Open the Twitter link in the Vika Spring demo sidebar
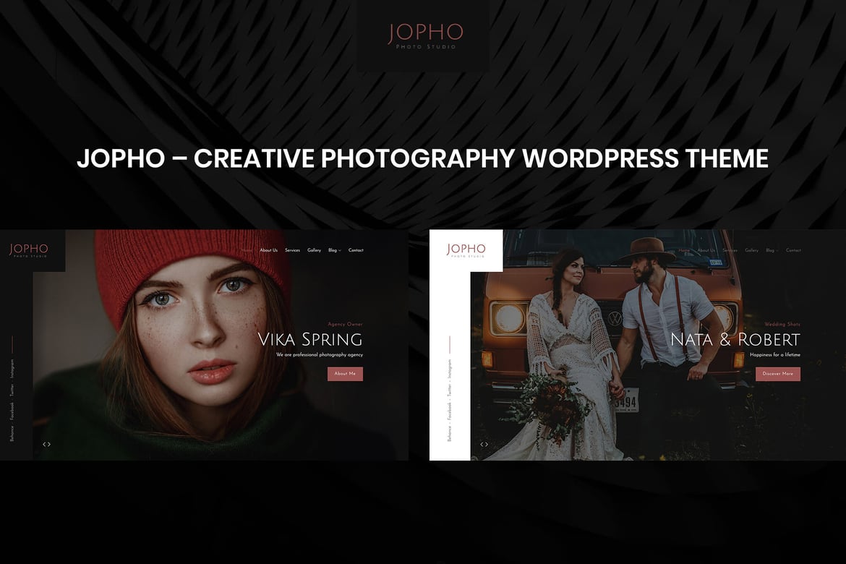The width and height of the screenshot is (846, 564). point(12,390)
